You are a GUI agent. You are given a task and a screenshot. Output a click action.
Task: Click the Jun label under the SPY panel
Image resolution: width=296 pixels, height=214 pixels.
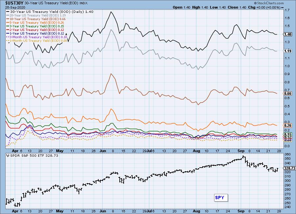[x=103, y=211]
